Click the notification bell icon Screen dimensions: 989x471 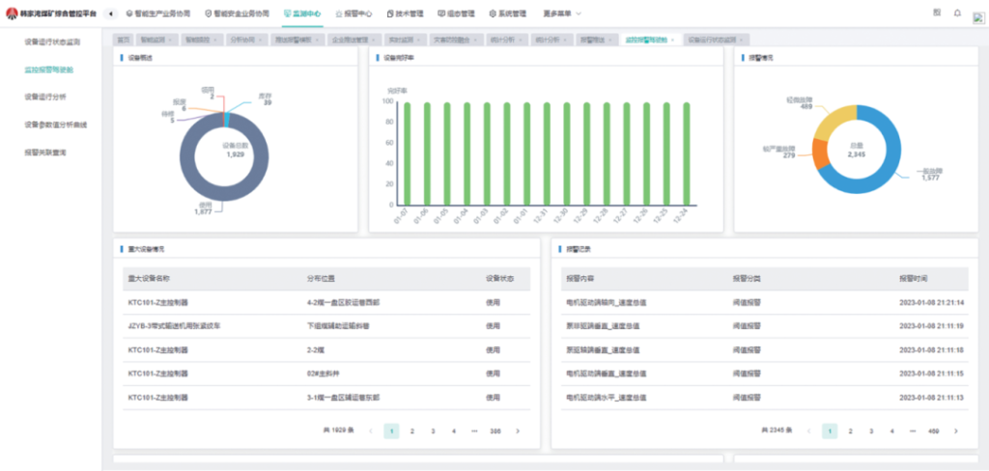pyautogui.click(x=957, y=14)
